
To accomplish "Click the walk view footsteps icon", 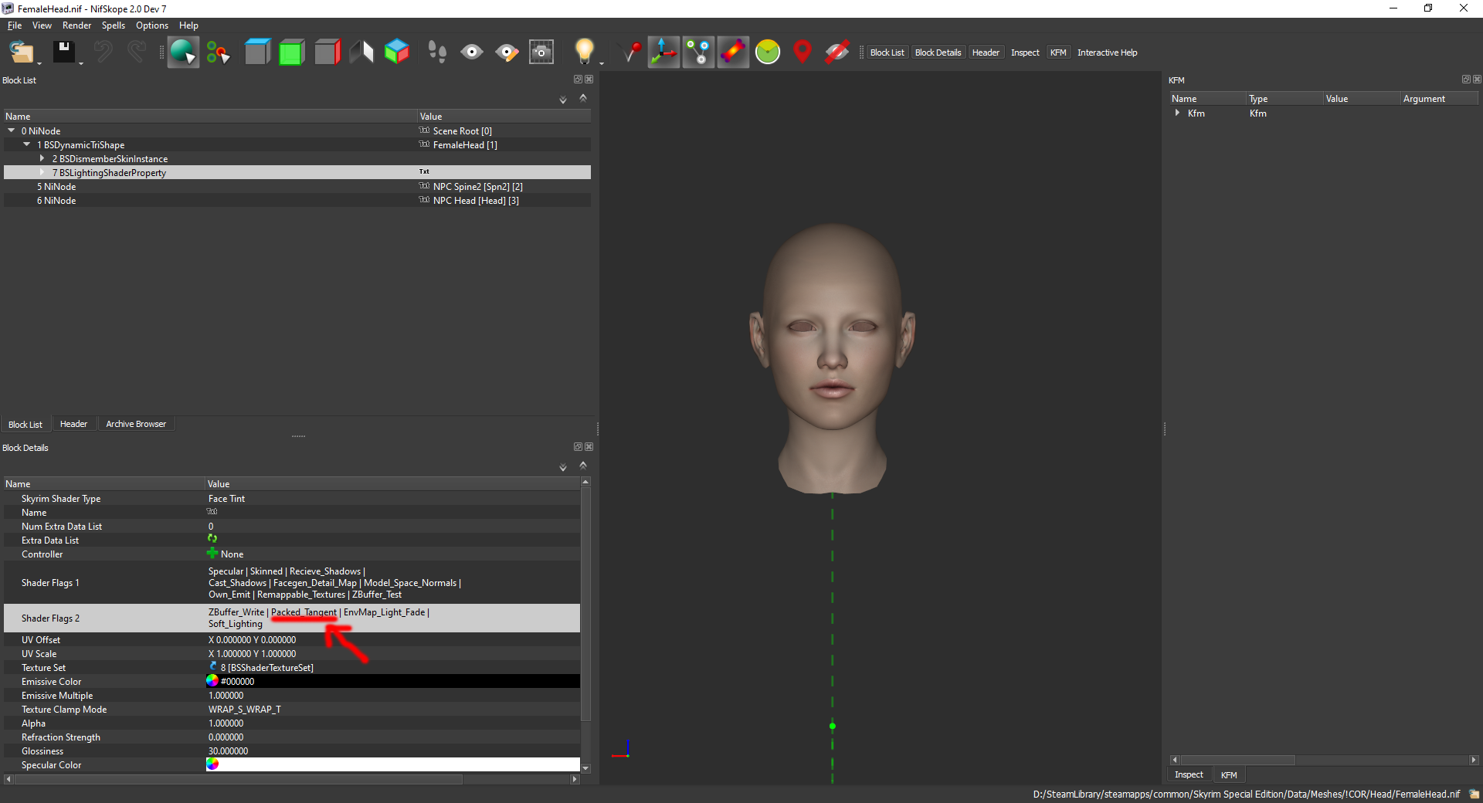I will click(437, 53).
